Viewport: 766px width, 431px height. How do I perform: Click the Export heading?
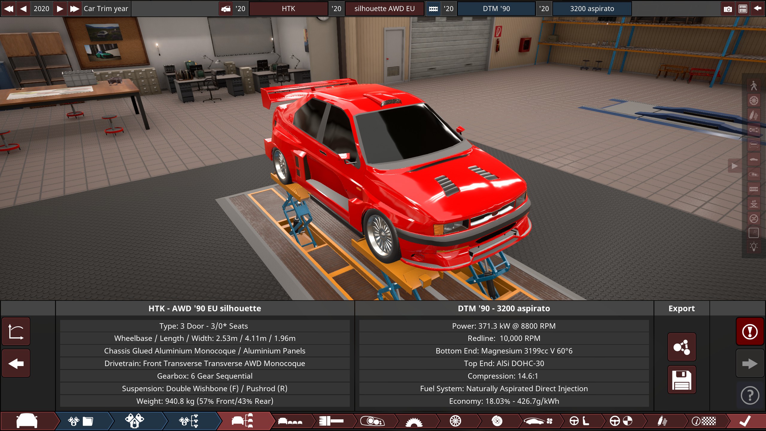pos(682,308)
